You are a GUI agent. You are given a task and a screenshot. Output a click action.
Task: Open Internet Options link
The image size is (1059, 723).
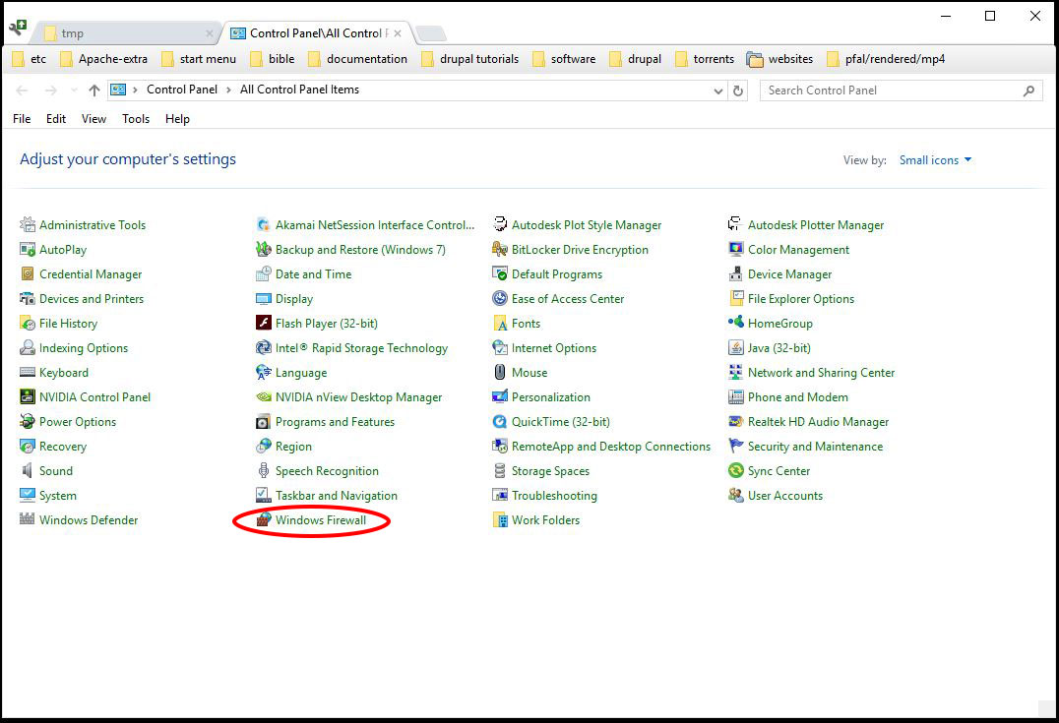[554, 348]
